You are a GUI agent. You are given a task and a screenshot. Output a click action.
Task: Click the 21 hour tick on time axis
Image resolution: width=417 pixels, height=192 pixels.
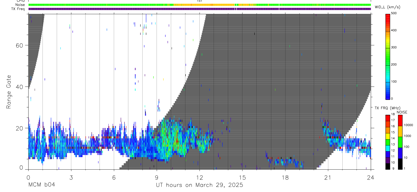(x=328, y=177)
